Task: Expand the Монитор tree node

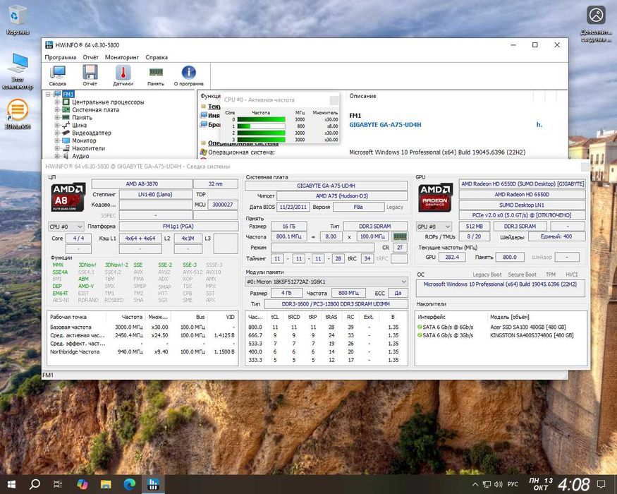Action: point(57,140)
